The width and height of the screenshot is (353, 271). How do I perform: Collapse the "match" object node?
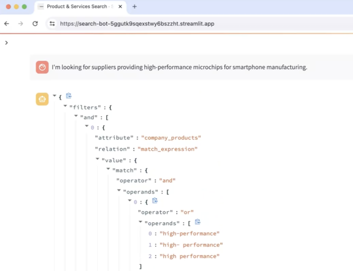point(109,169)
